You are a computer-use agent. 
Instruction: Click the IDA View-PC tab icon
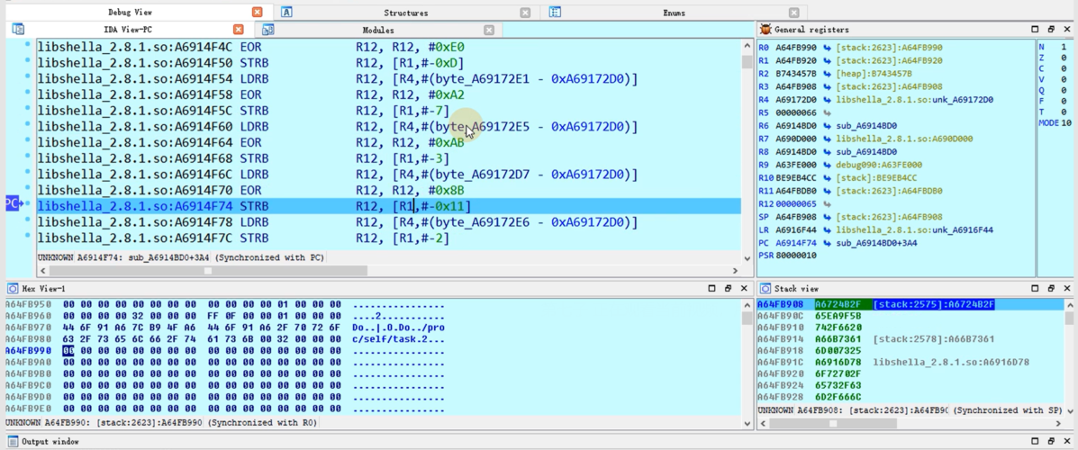tap(18, 30)
